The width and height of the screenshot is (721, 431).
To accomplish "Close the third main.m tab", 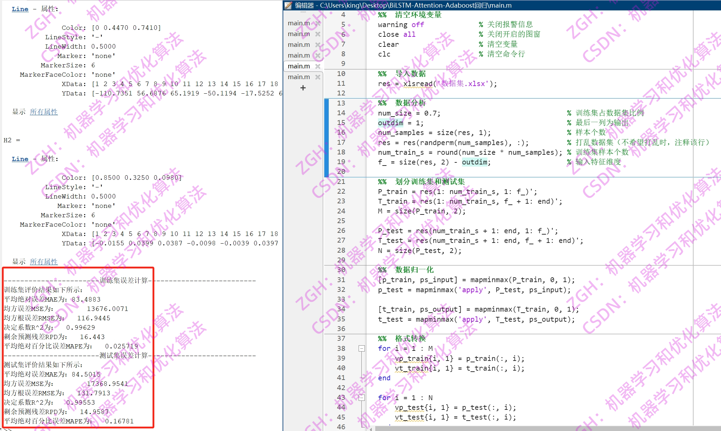I will (x=318, y=45).
